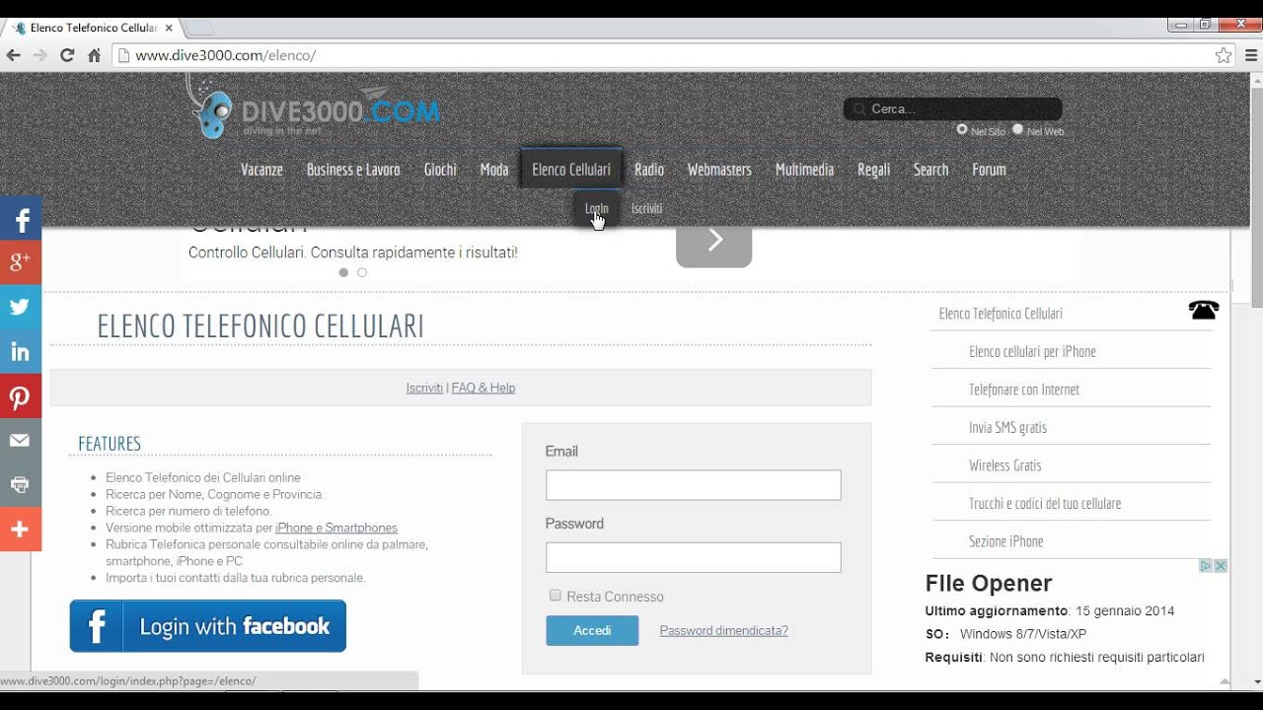
Task: Tick the Resta Connesso checkbox
Action: click(x=556, y=596)
